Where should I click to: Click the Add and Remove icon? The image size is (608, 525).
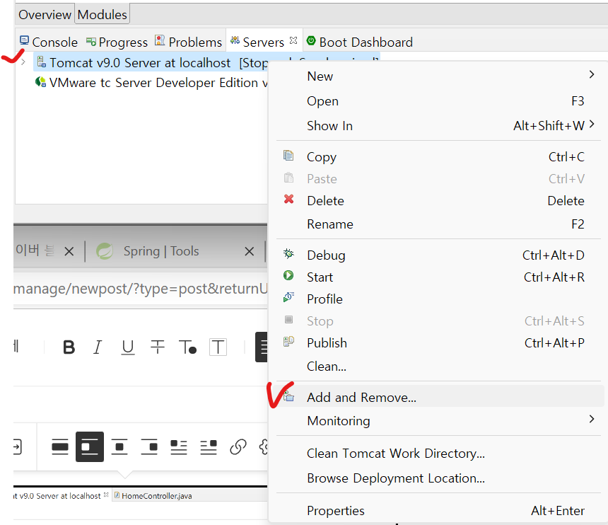(x=288, y=396)
